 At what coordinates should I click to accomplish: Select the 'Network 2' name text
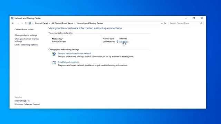click(57, 39)
